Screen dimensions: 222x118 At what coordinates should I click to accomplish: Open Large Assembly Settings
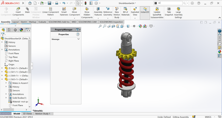pyautogui.click(x=178, y=13)
